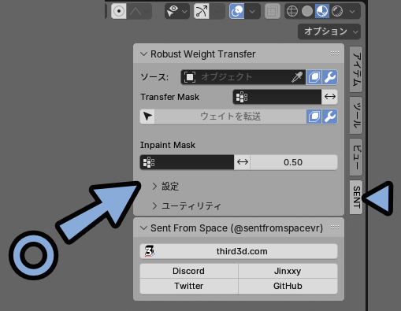Toggle invert arrow for Transfer Mask
The image size is (401, 311).
pyautogui.click(x=330, y=97)
